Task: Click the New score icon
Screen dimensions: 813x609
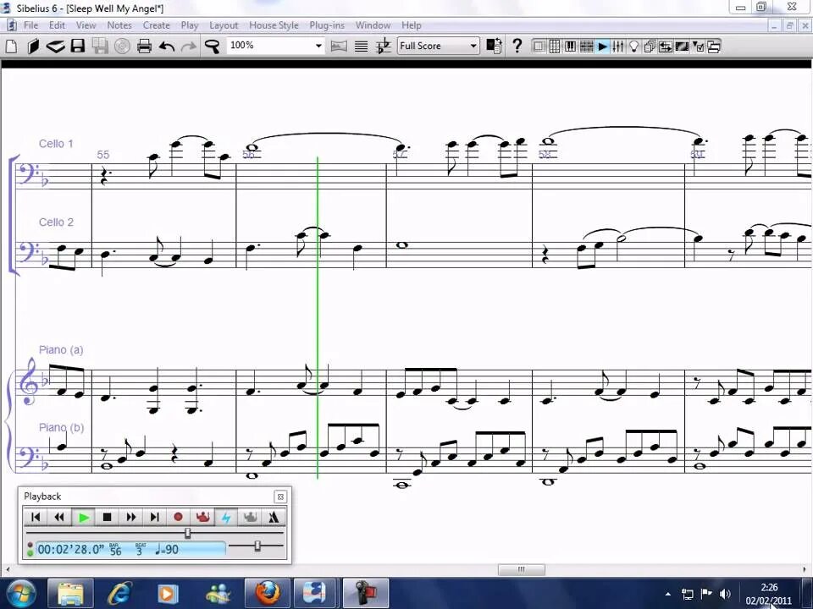Action: point(11,46)
